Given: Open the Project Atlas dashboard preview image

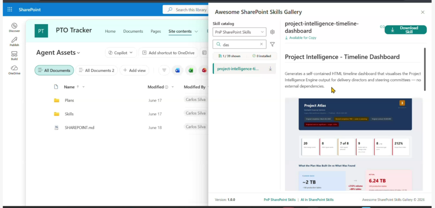Looking at the screenshot, I should 354,144.
